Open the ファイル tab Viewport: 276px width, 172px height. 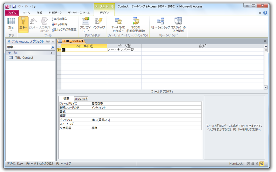click(x=12, y=13)
